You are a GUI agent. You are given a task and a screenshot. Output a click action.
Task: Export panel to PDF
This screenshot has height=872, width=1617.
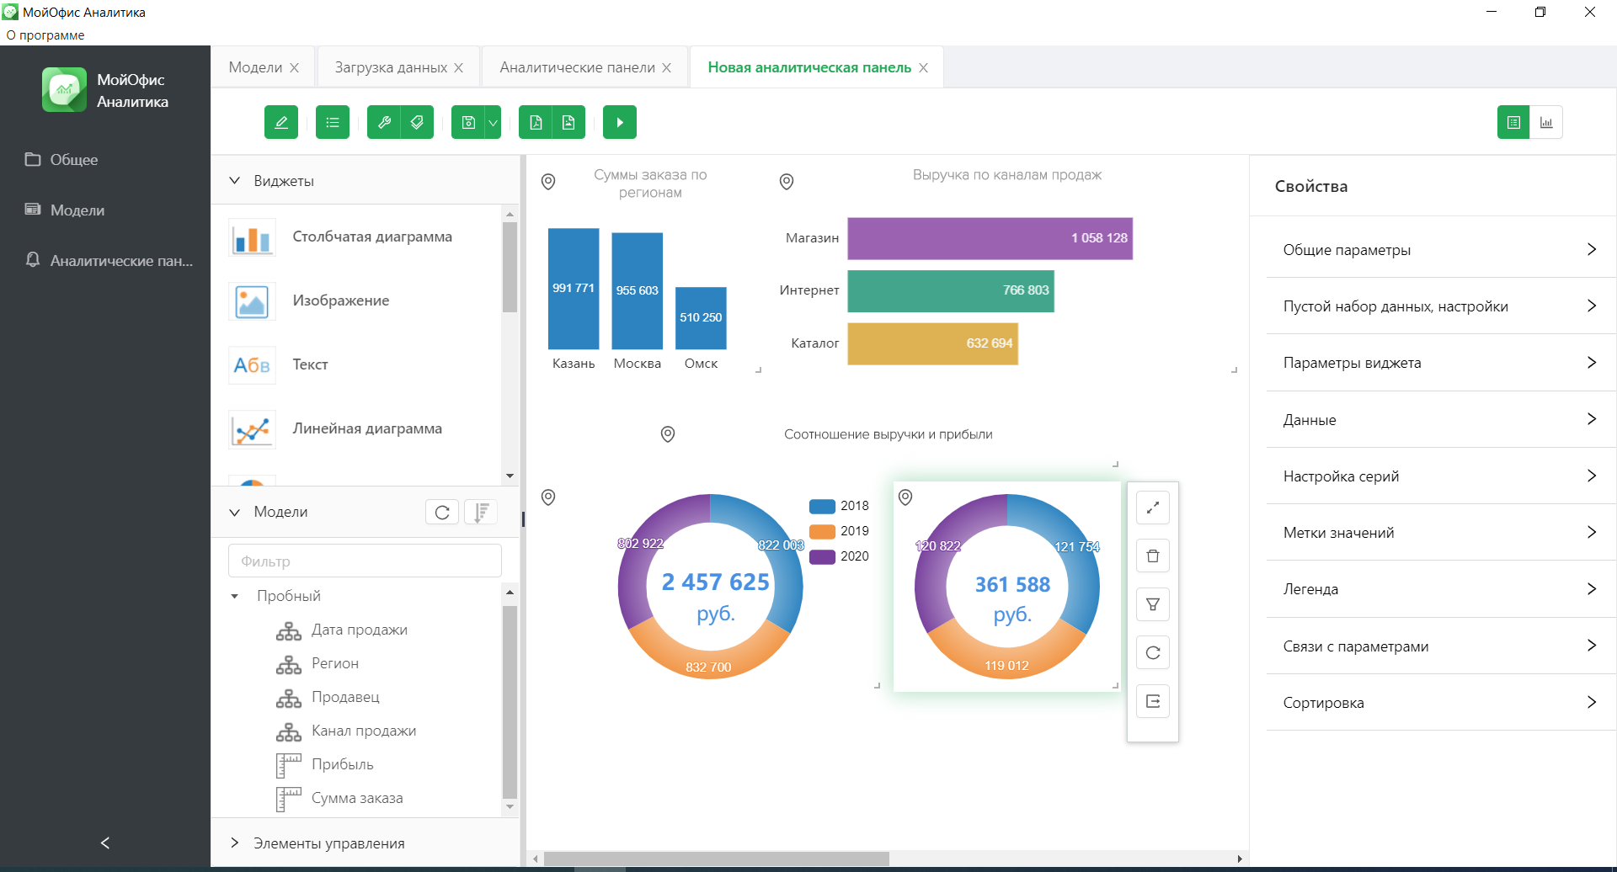pyautogui.click(x=536, y=122)
